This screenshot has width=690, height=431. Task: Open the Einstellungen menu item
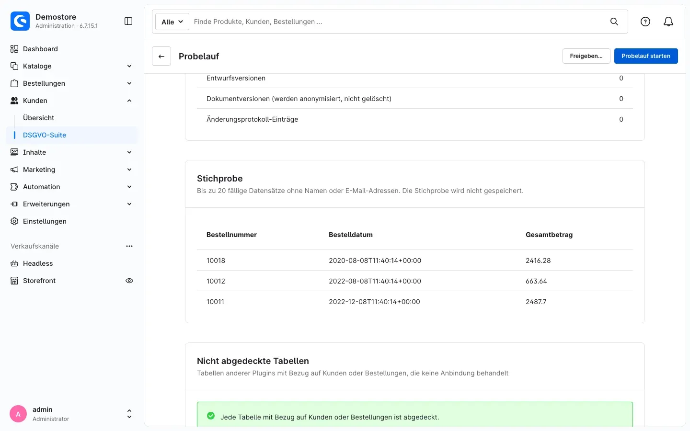(x=72, y=221)
